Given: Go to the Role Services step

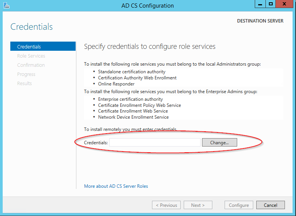Looking at the screenshot, I should [x=31, y=56].
